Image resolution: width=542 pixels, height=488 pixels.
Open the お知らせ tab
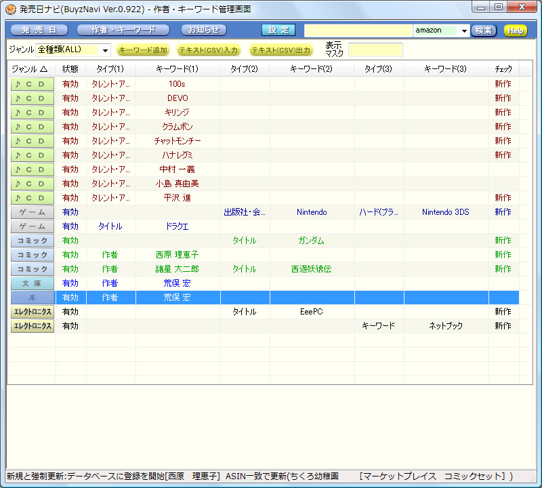click(x=204, y=30)
